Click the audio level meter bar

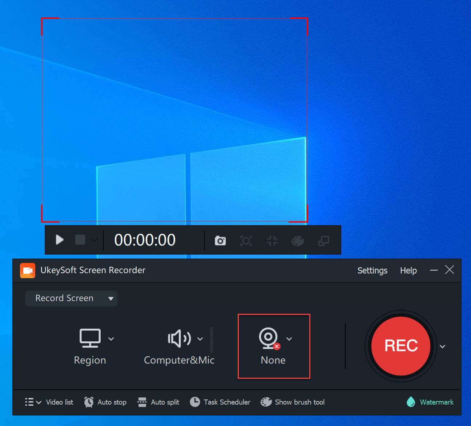point(212,340)
